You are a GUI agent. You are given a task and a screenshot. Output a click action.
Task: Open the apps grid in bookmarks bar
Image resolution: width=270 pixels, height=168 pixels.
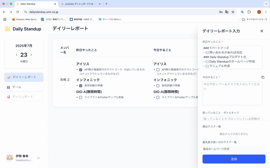pyautogui.click(x=5, y=19)
